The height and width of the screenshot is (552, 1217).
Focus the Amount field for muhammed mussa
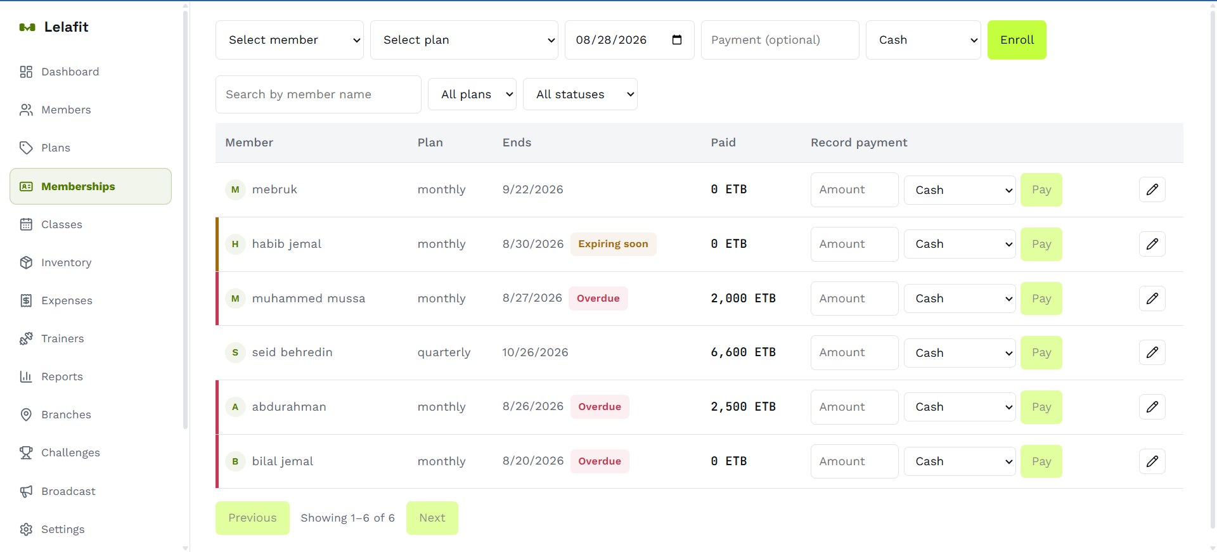coord(854,298)
